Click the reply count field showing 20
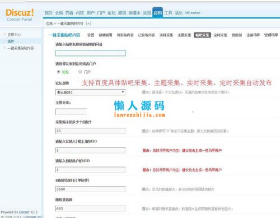Image resolution: width=280 pixels, height=218 pixels. [x=91, y=131]
